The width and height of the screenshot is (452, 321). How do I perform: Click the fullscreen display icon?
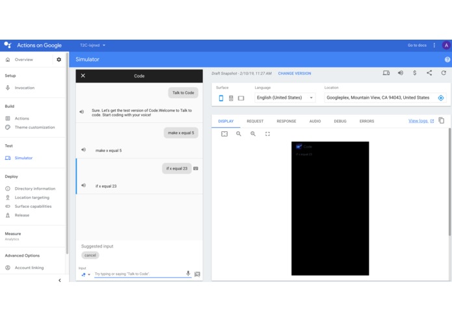point(267,134)
